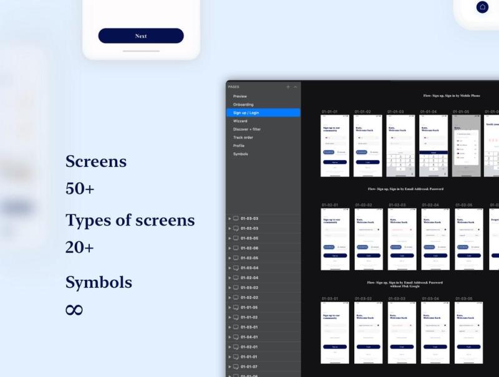Click the home icon in the top-right corner
Viewport: 499px width, 377px height.
[483, 7]
